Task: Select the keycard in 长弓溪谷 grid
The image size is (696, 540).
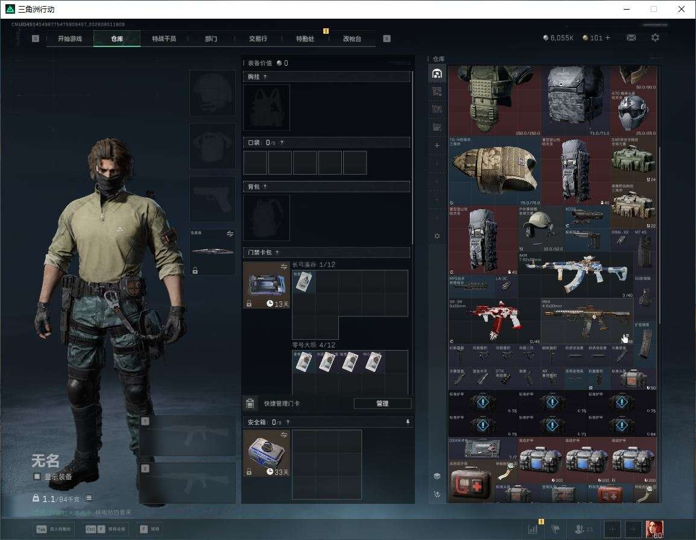Action: (303, 282)
